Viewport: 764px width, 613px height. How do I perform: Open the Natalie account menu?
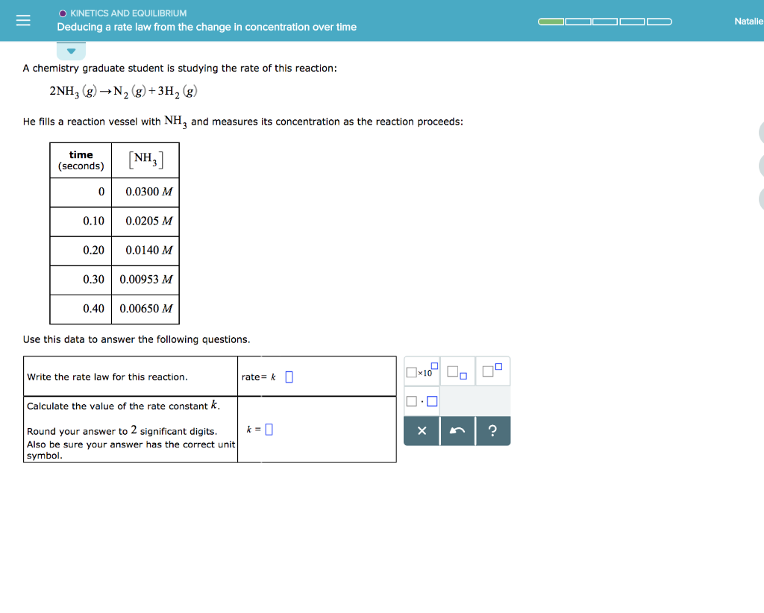coord(748,21)
